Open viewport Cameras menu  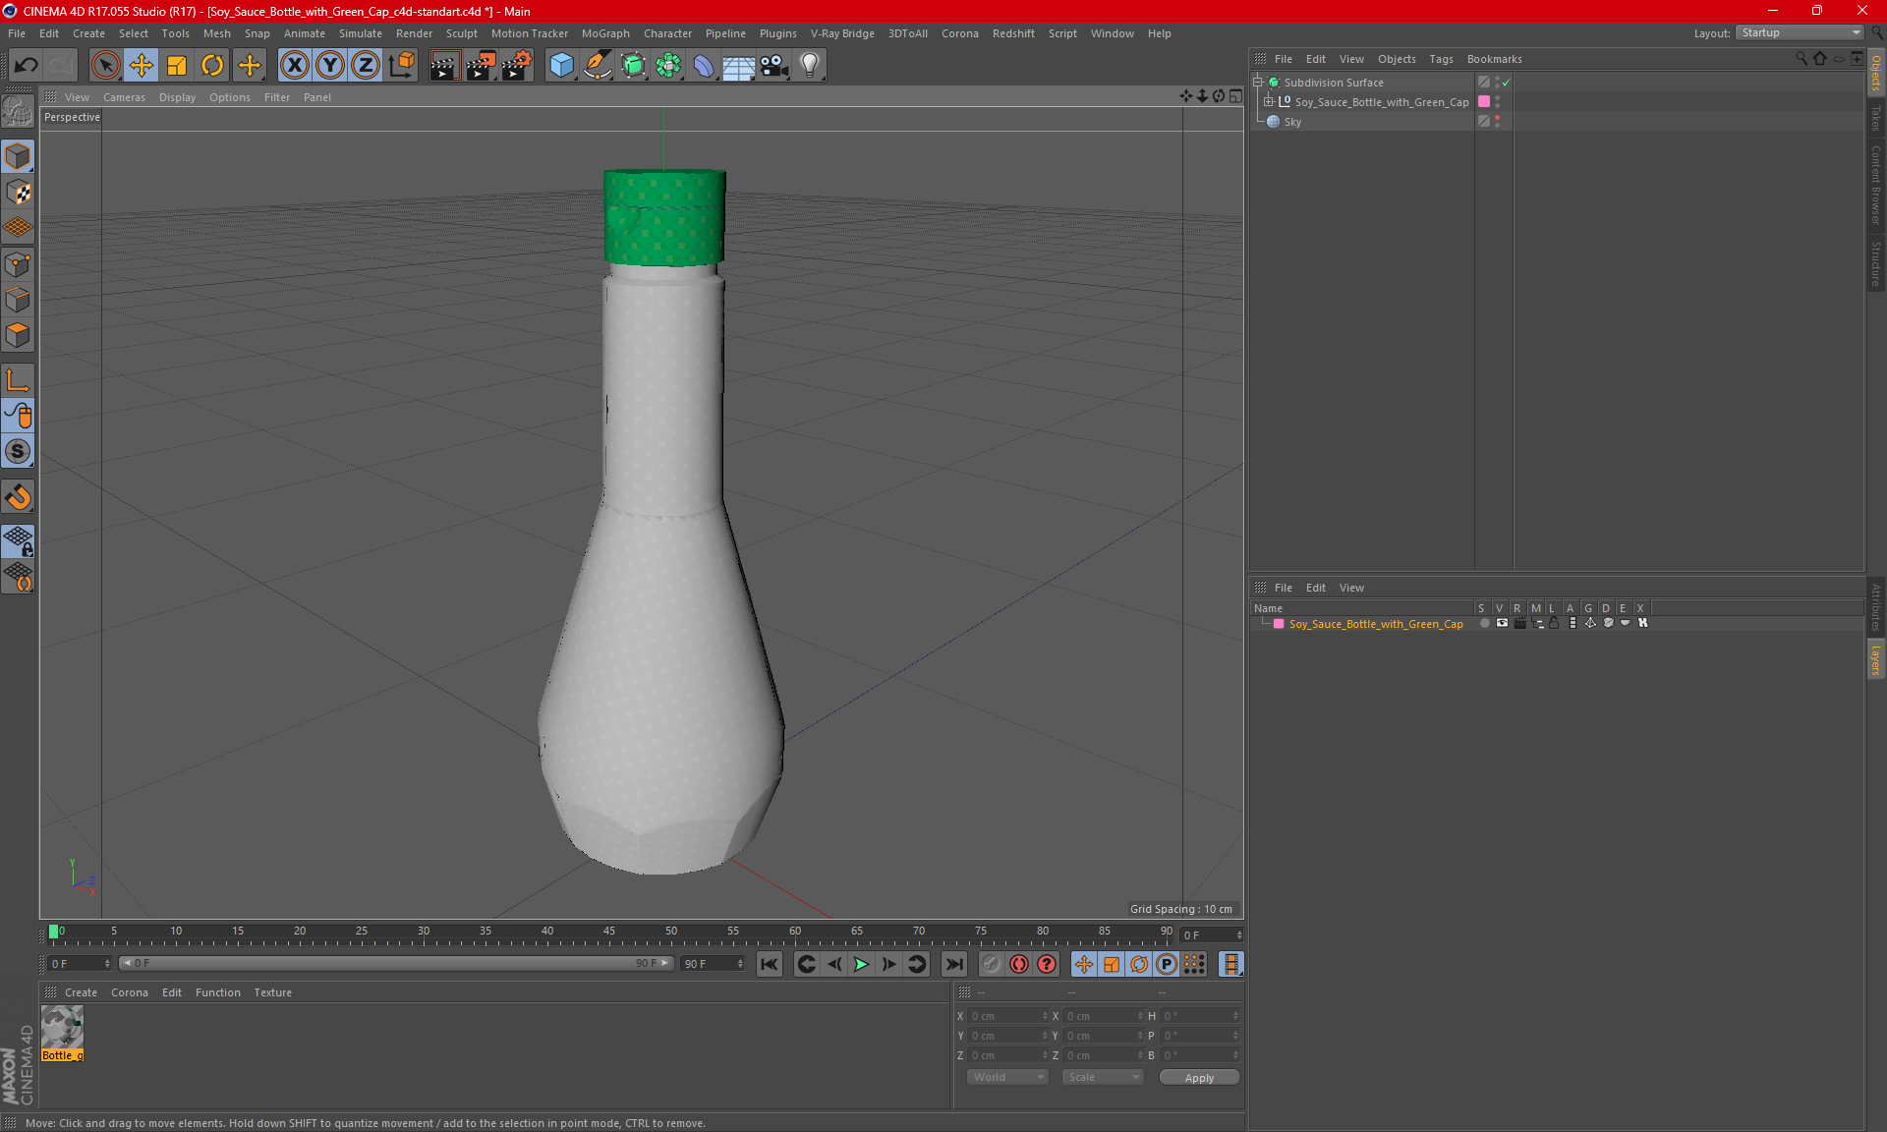(124, 97)
